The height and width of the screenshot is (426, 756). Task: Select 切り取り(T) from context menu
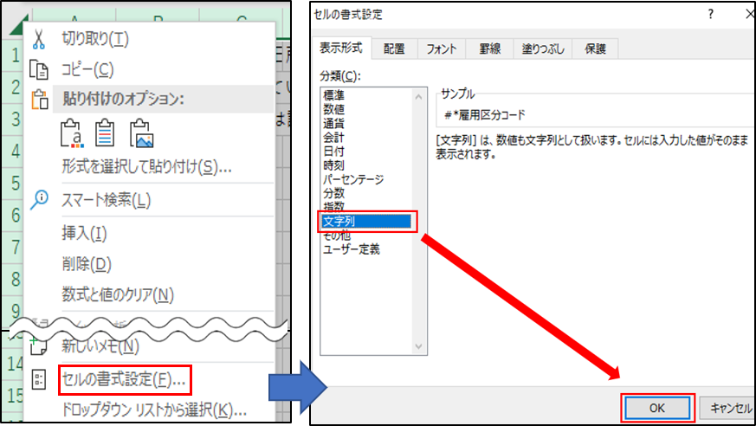(95, 40)
